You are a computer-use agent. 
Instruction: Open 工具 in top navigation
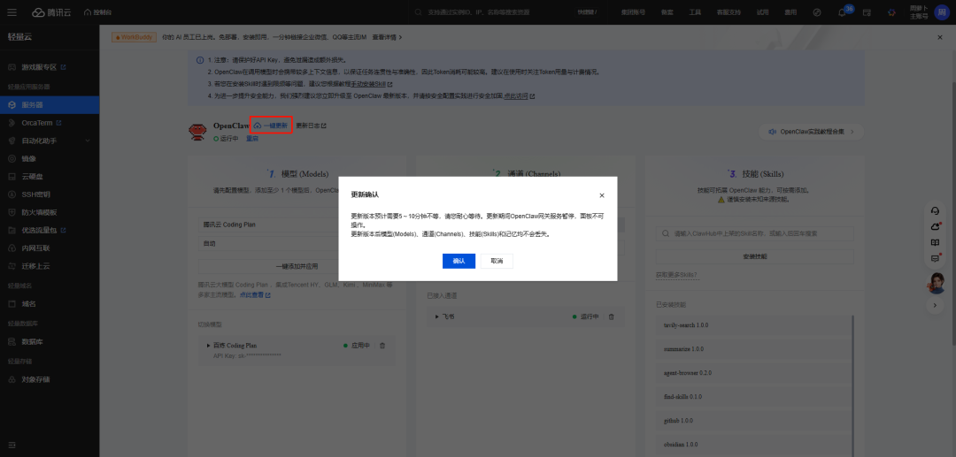point(695,12)
